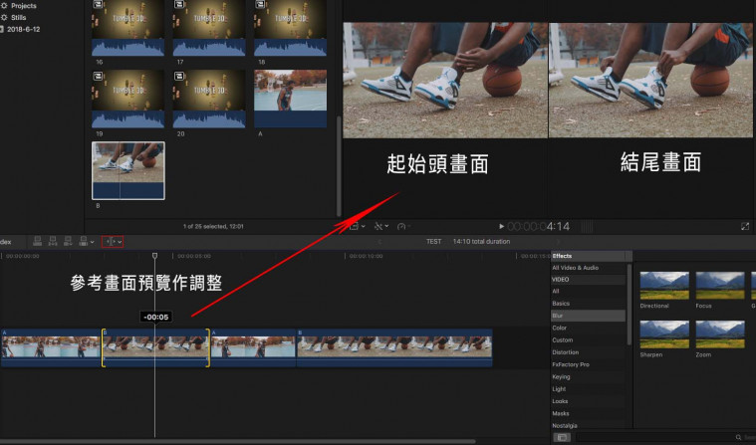Select the second clip A in timeline
756x445 pixels.
[253, 348]
